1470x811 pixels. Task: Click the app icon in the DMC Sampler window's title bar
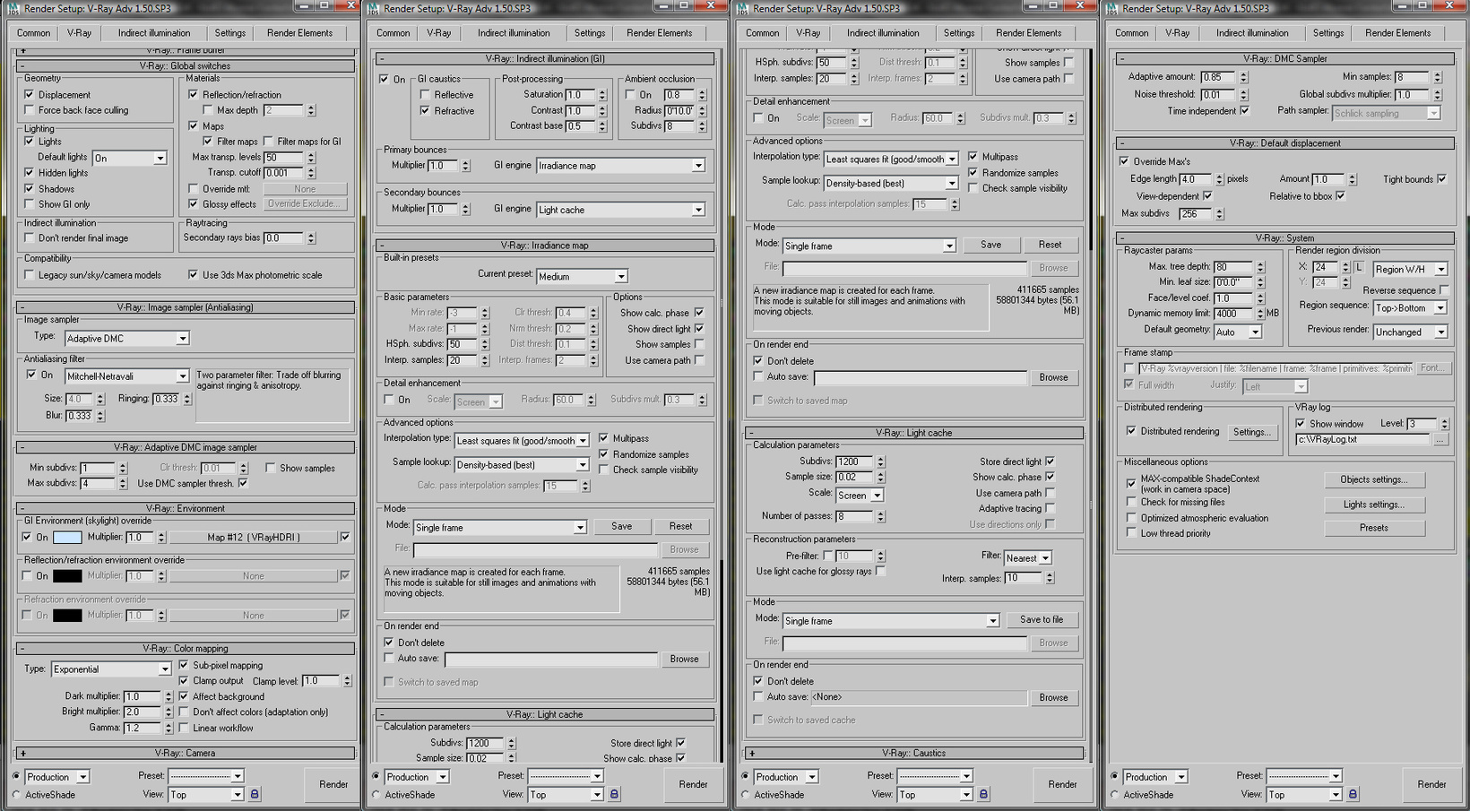1111,8
